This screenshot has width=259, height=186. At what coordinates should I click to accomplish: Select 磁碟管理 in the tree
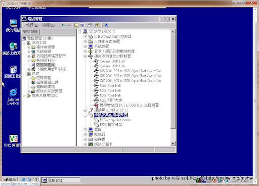point(44,78)
